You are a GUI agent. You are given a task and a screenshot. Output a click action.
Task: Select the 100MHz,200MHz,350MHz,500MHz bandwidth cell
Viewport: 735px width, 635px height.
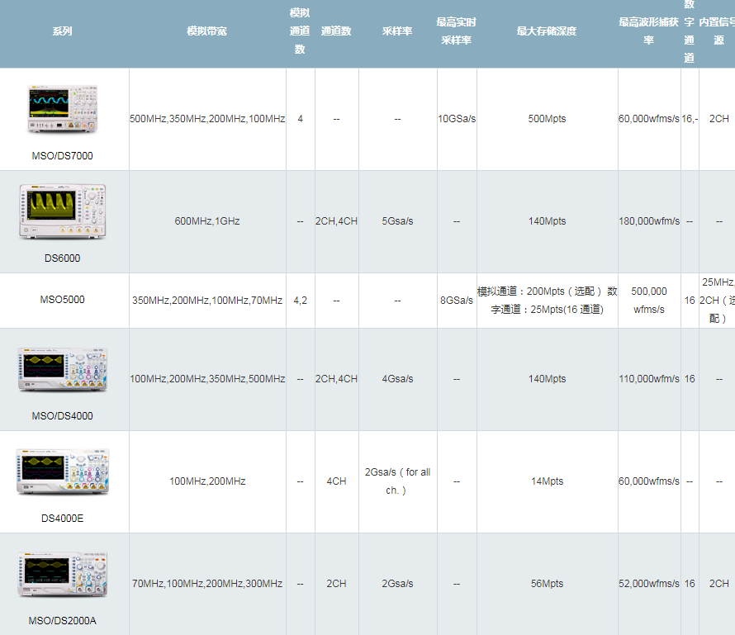point(207,379)
